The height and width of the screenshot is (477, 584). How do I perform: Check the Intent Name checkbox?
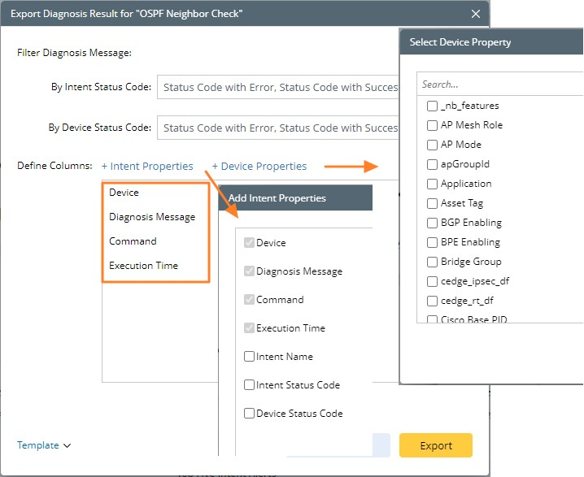pos(250,357)
